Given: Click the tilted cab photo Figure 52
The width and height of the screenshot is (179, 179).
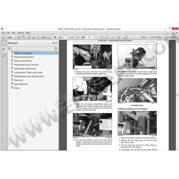Looking at the screenshot, I should pos(137,57).
